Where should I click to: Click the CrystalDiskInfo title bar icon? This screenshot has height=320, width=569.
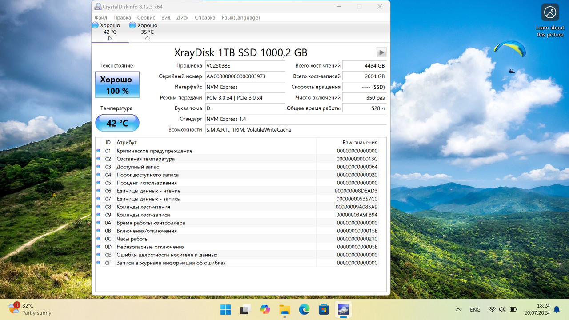[98, 6]
